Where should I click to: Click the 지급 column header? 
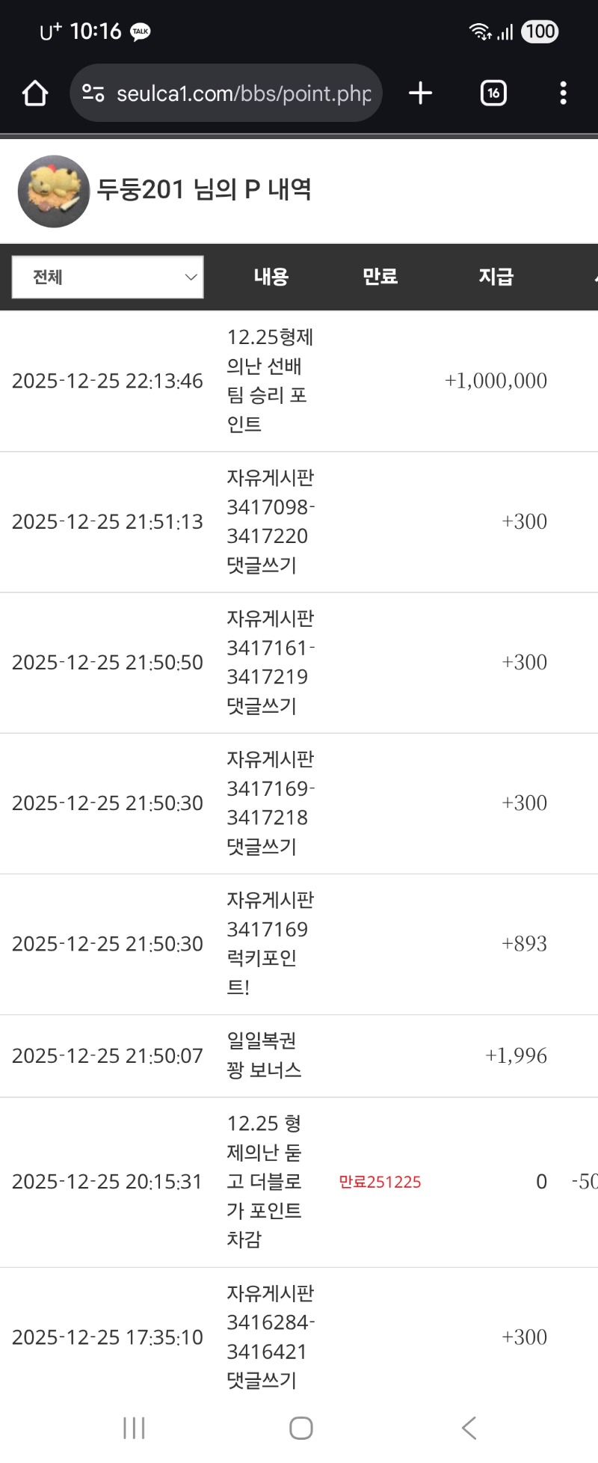(x=496, y=277)
